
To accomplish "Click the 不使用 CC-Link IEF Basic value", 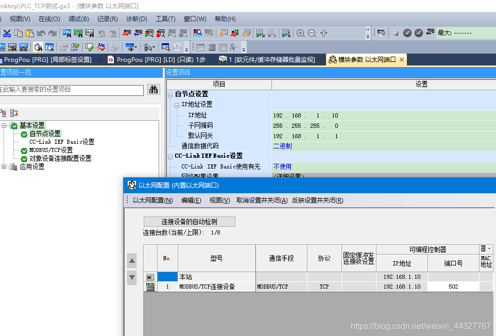I will (x=282, y=166).
